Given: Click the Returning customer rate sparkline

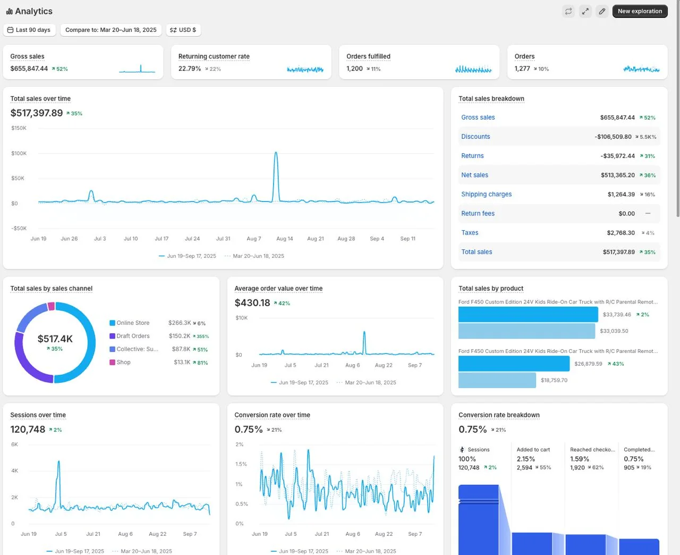Looking at the screenshot, I should point(305,69).
